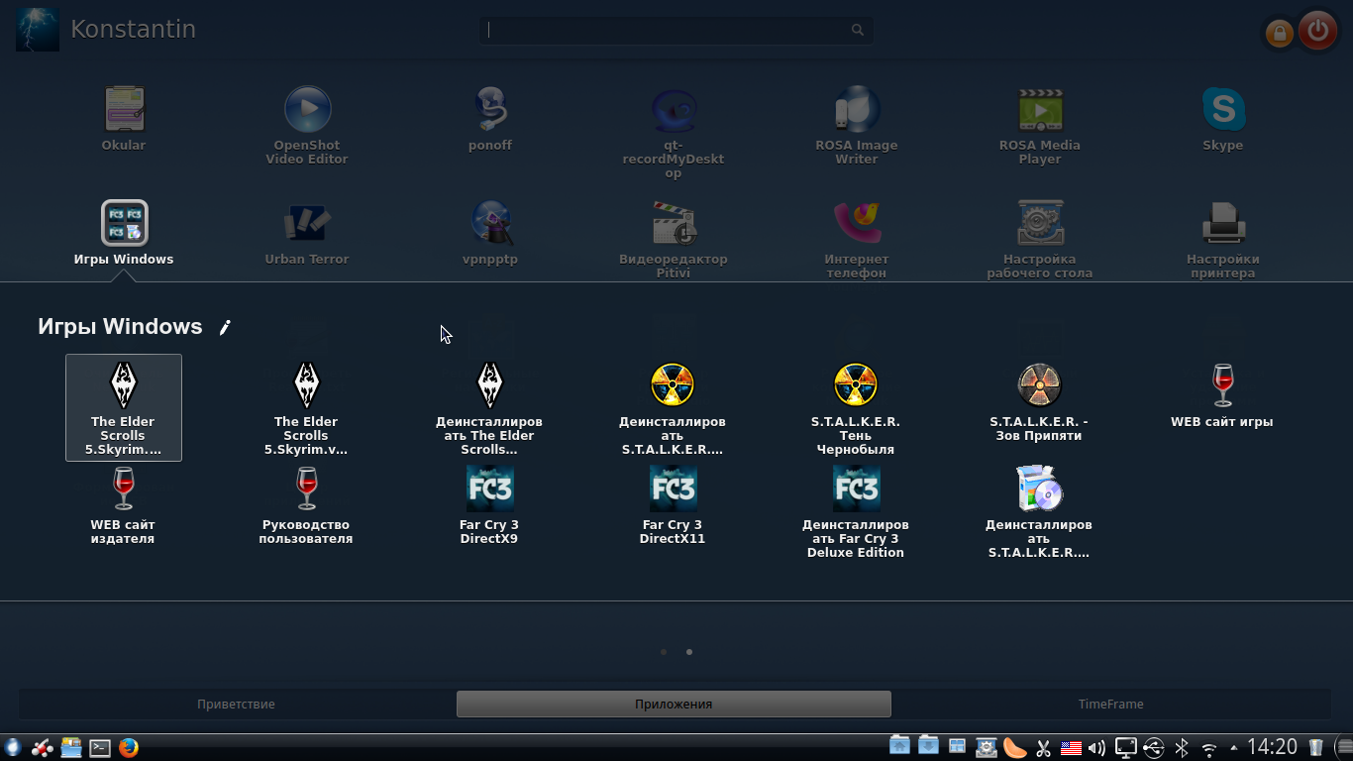Open WEB сайт издателя
1353x761 pixels.
pyautogui.click(x=124, y=504)
